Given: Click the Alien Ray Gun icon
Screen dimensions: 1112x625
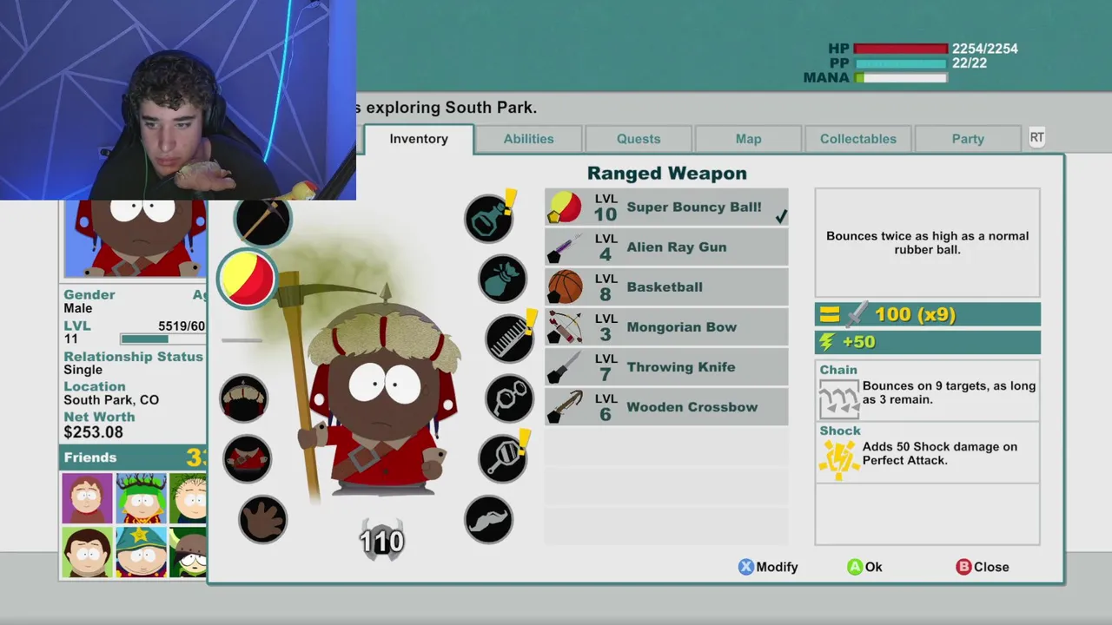Looking at the screenshot, I should coord(565,247).
